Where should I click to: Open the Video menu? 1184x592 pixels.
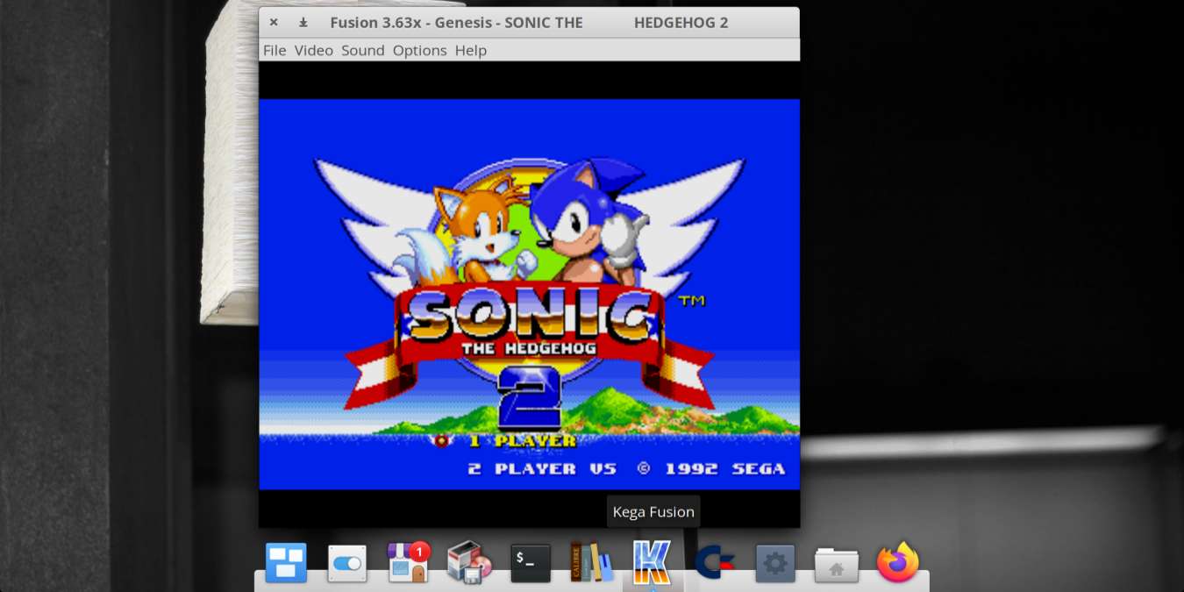tap(313, 50)
